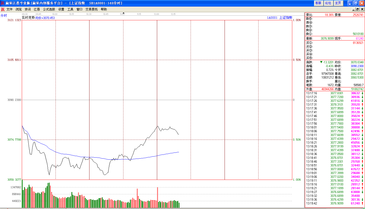Close the inner chart window

pos(362,9)
